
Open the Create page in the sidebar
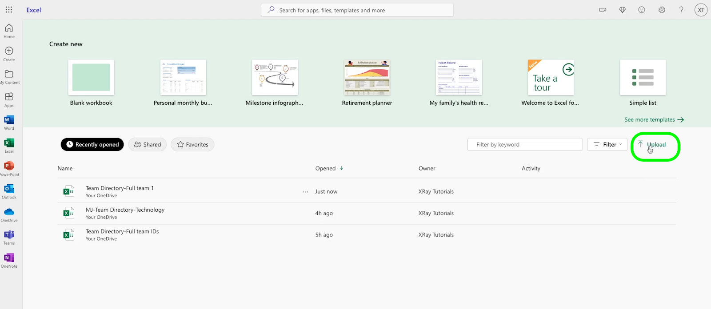[x=9, y=54]
